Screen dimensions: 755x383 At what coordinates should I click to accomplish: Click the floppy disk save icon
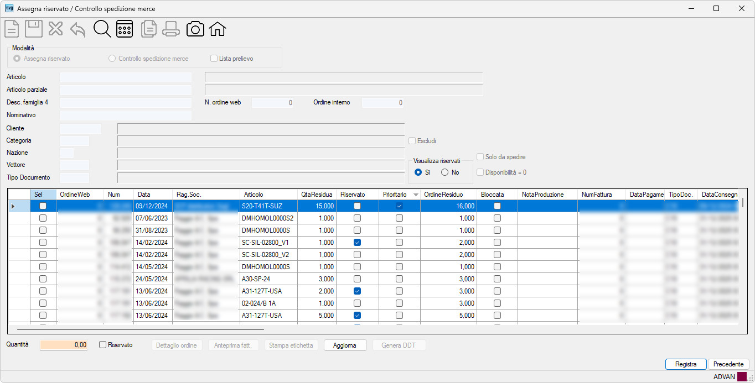pos(34,29)
